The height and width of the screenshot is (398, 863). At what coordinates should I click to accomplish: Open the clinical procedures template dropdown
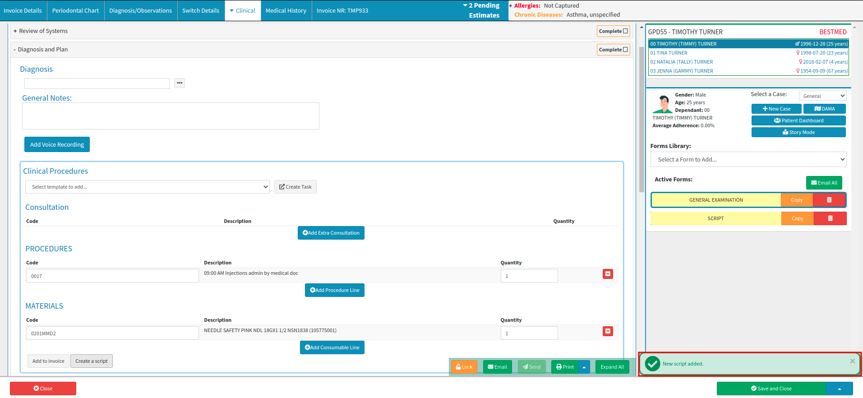pyautogui.click(x=148, y=187)
